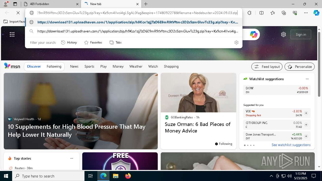322x181 pixels.
Task: Open Money in MSN navigation
Action: (118, 66)
